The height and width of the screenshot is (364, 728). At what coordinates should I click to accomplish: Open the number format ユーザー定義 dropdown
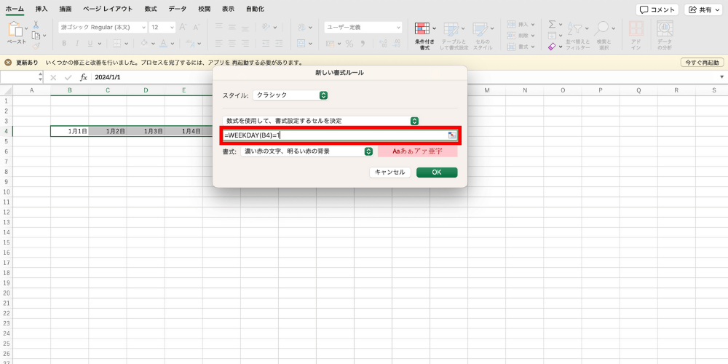(x=398, y=28)
